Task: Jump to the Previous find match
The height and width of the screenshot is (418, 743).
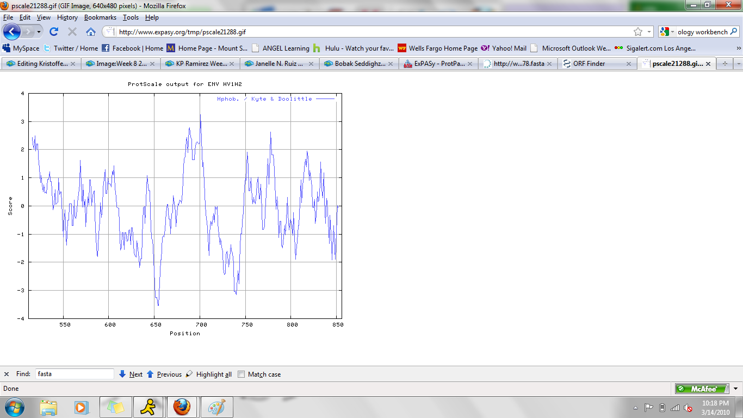Action: 164,374
